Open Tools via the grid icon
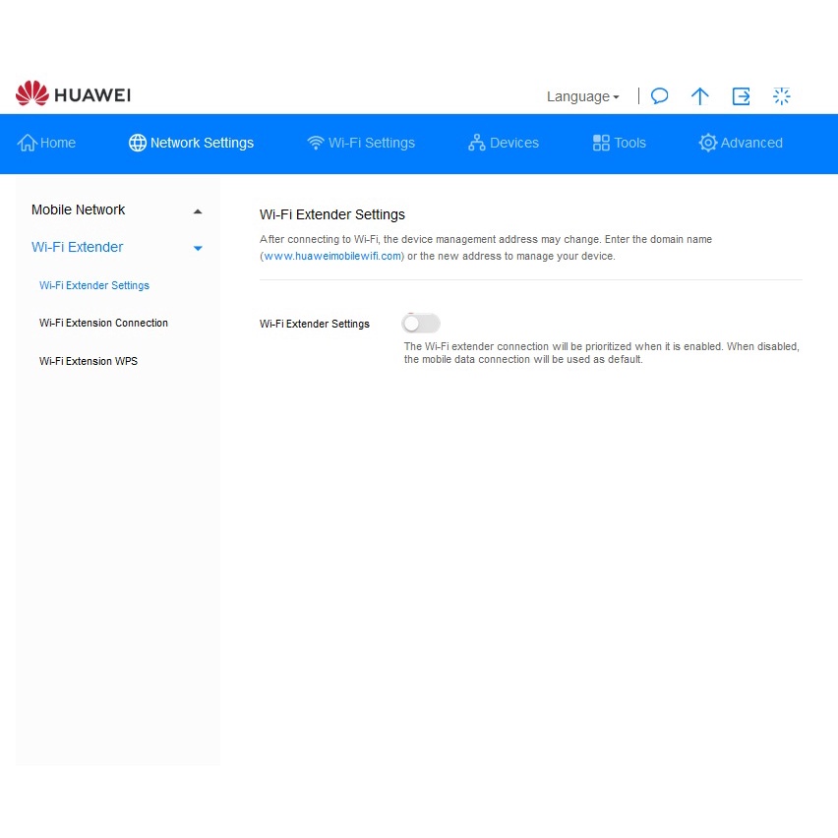Screen dimensions: 838x838 pyautogui.click(x=601, y=143)
